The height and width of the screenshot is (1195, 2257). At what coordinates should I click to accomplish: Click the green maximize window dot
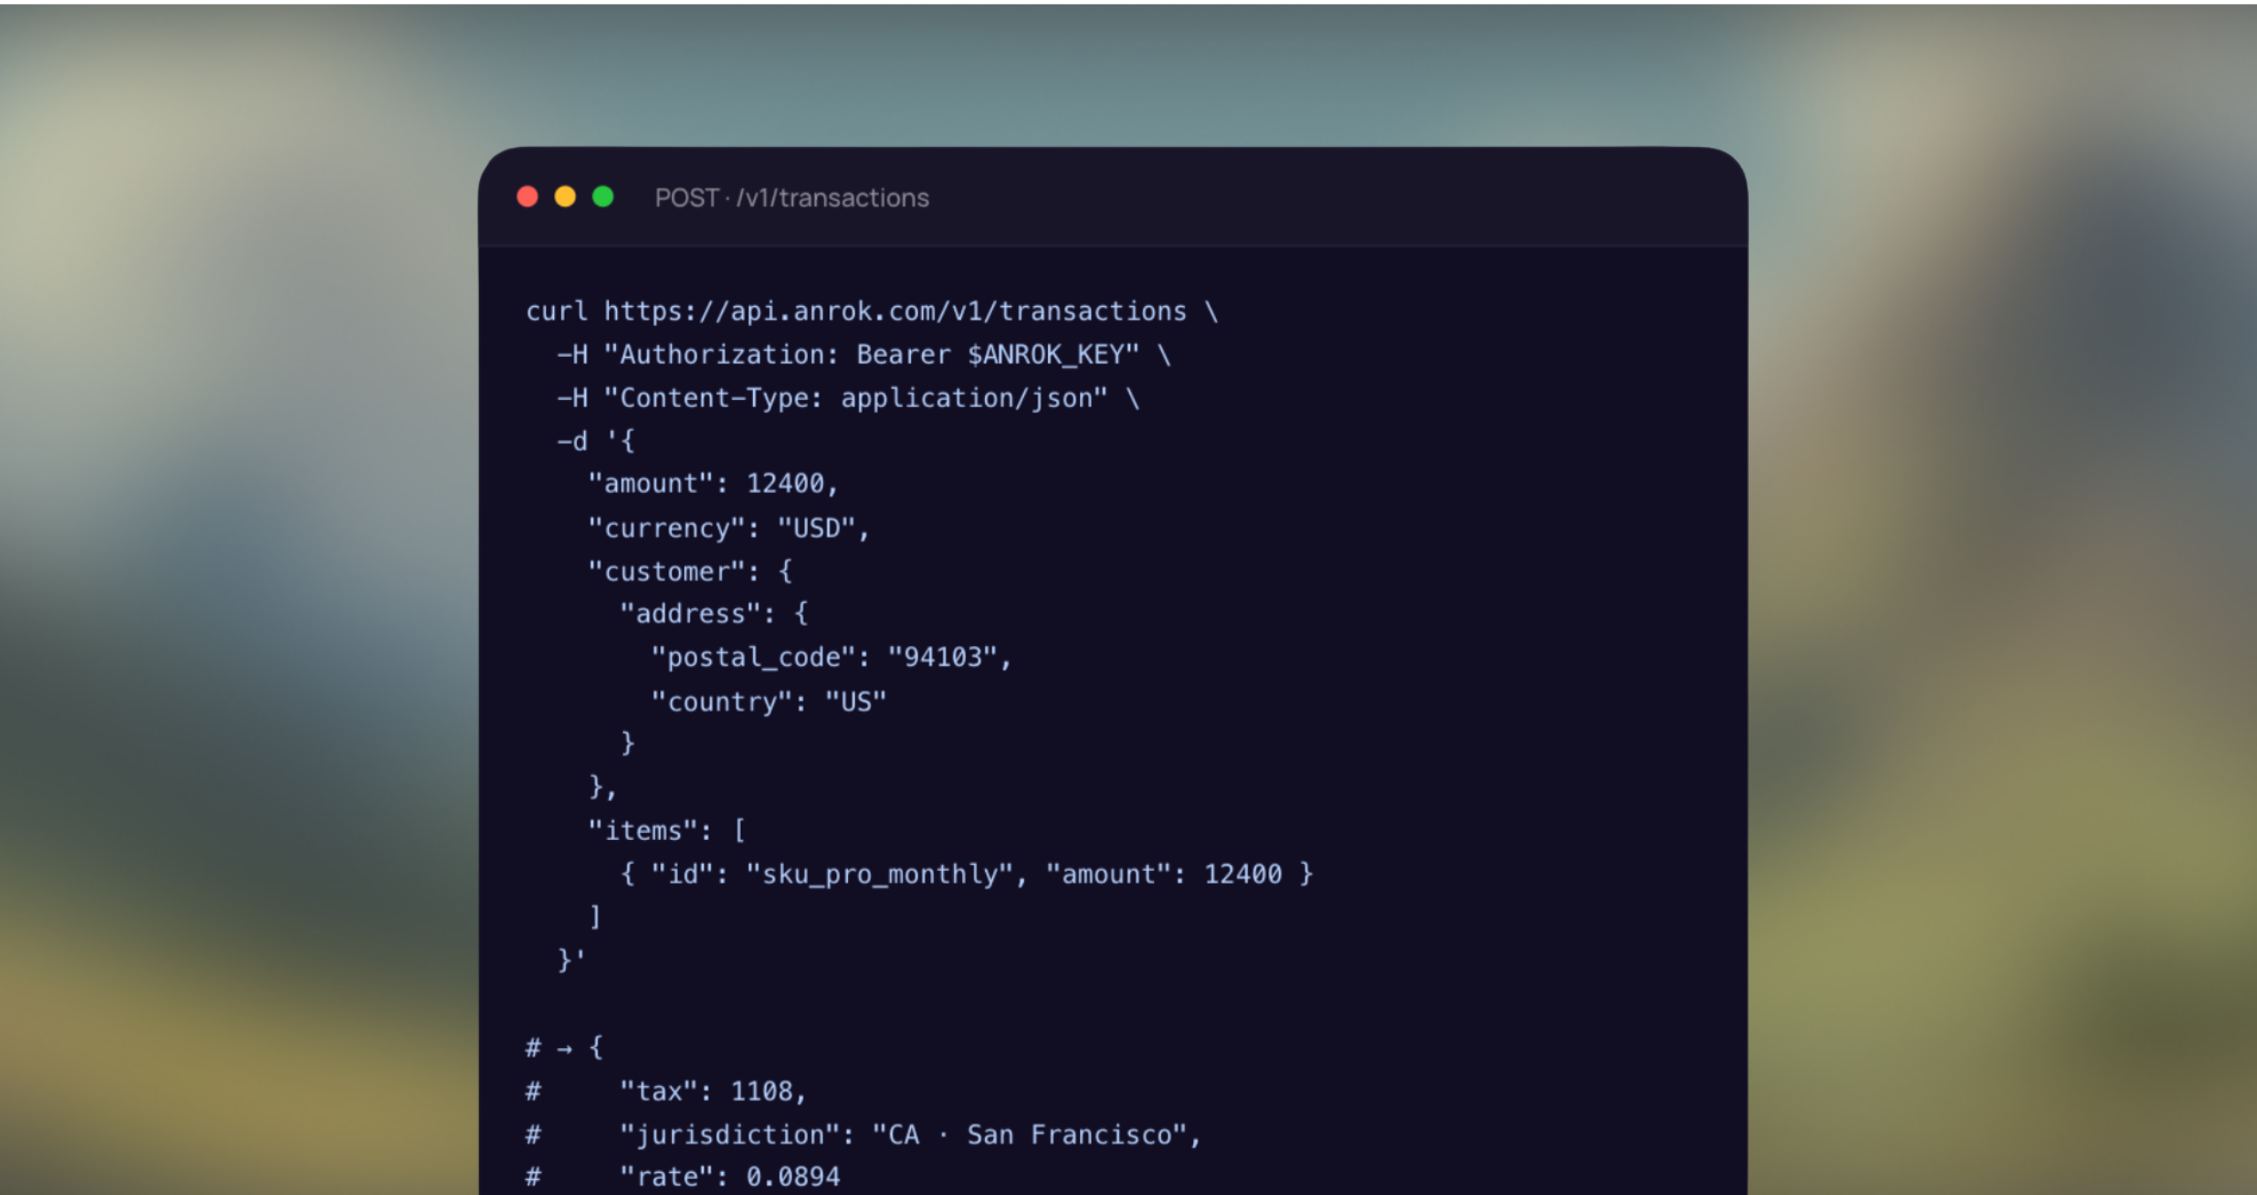pyautogui.click(x=603, y=197)
